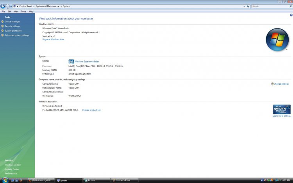Viewport: 293px width, 183px height.
Task: Open Device Manager from Tasks
Action: (12, 21)
